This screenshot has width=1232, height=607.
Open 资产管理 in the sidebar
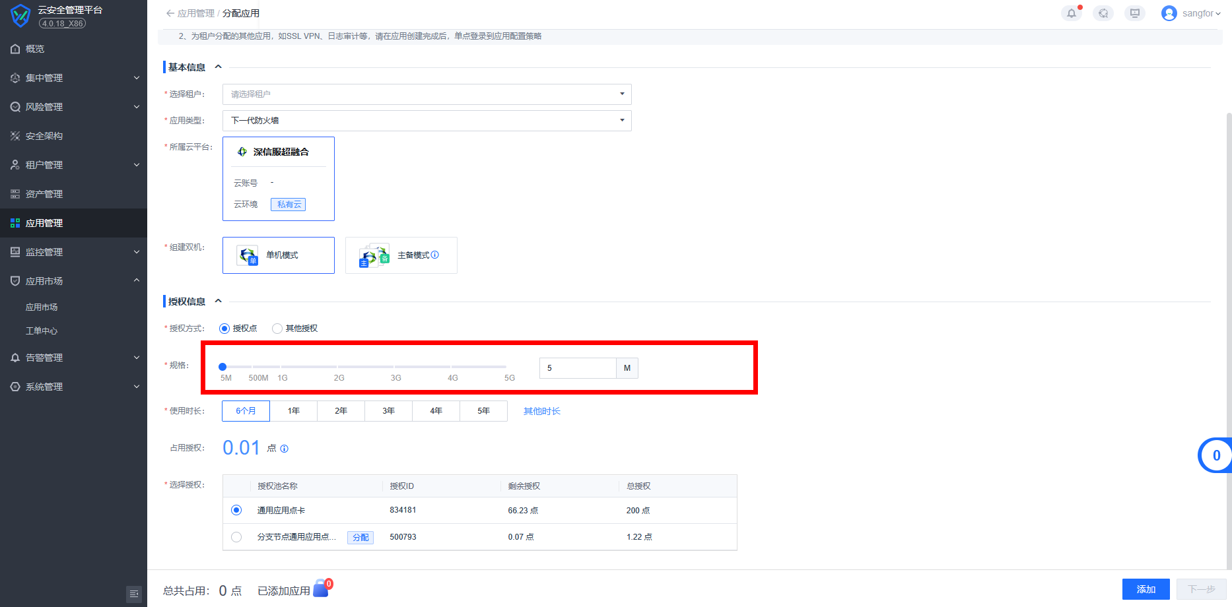[44, 194]
